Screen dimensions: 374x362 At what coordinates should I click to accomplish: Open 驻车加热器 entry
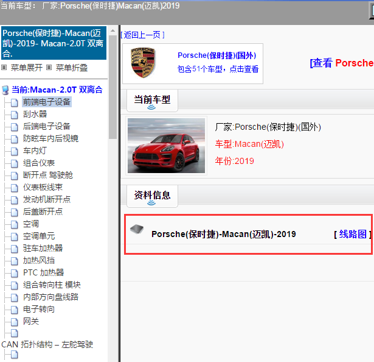coord(43,248)
